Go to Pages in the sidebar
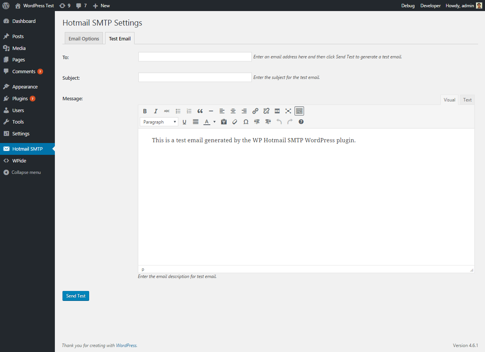485x352 pixels. pyautogui.click(x=27, y=59)
